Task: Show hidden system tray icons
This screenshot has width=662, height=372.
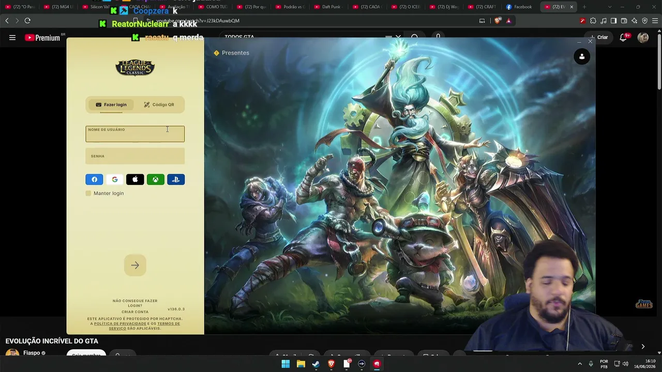Action: [x=579, y=364]
